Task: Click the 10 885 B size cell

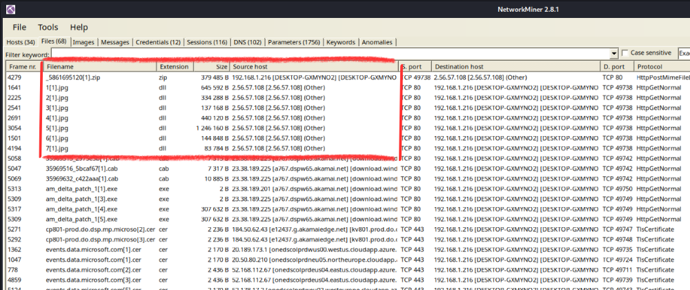Action: coord(217,179)
